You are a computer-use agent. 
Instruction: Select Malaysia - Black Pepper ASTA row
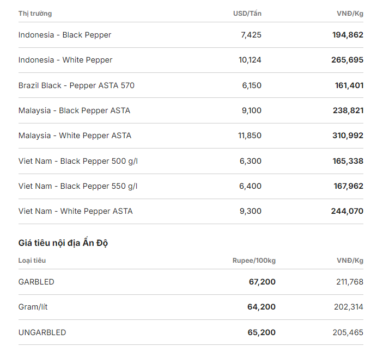191,110
